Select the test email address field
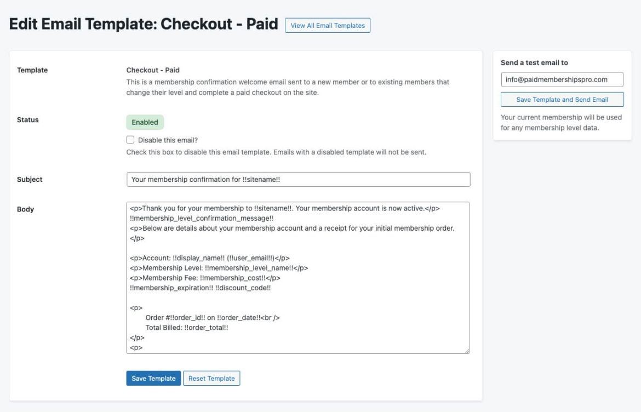 coord(563,79)
